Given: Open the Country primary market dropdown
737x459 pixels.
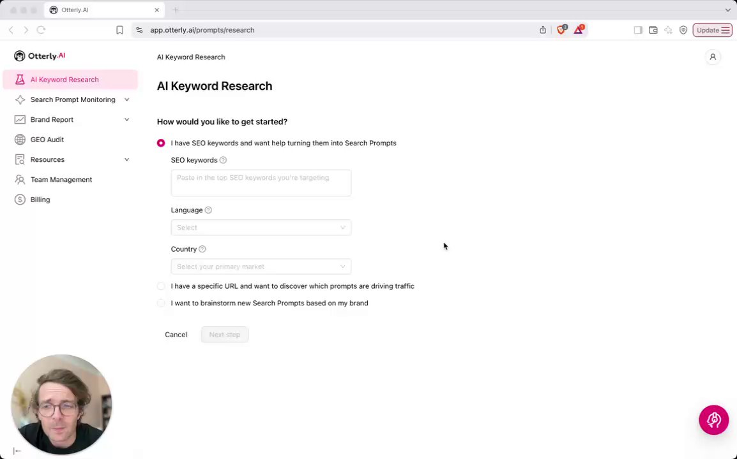Looking at the screenshot, I should pyautogui.click(x=261, y=266).
